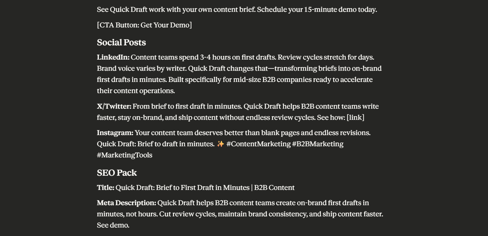The height and width of the screenshot is (236, 488).
Task: Click the #ContentMarketing hashtag
Action: (x=258, y=144)
